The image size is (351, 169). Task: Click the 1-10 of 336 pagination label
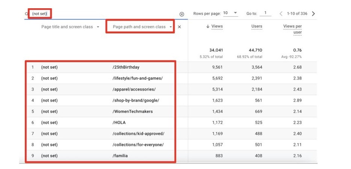[x=297, y=14]
